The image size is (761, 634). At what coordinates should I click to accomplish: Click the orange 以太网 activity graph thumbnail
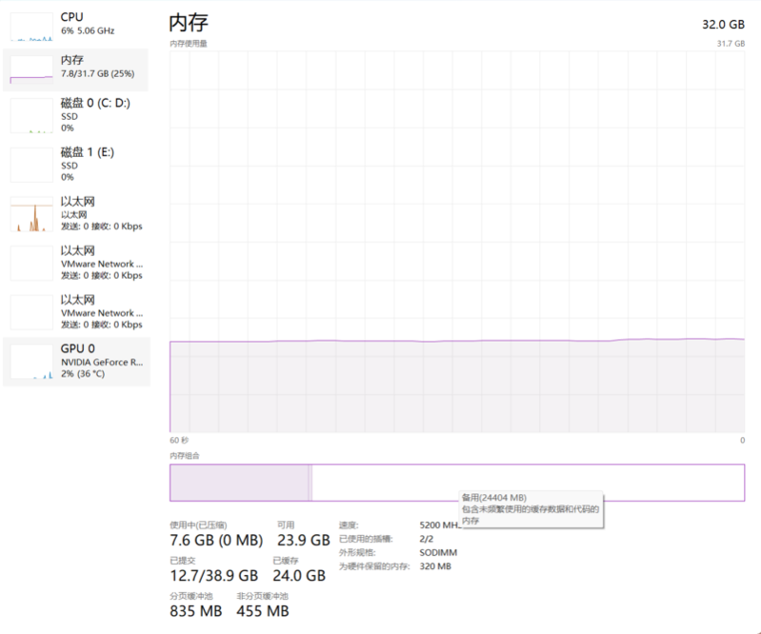(31, 215)
